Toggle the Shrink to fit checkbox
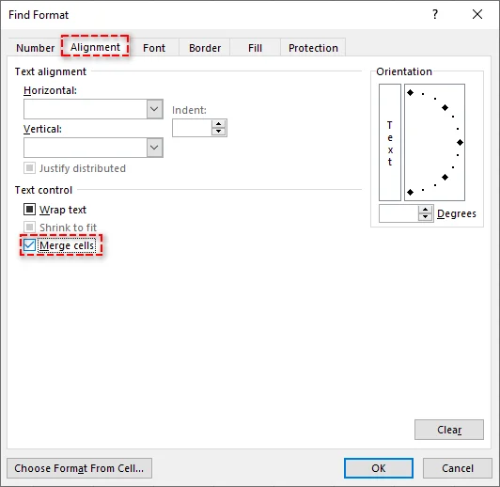Image resolution: width=500 pixels, height=487 pixels. point(30,228)
